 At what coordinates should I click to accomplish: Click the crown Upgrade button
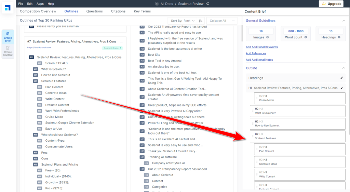(331, 3)
